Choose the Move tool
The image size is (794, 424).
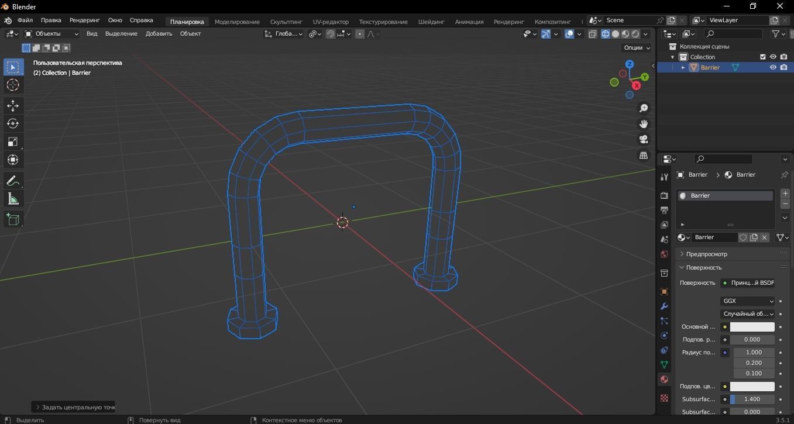coord(13,105)
